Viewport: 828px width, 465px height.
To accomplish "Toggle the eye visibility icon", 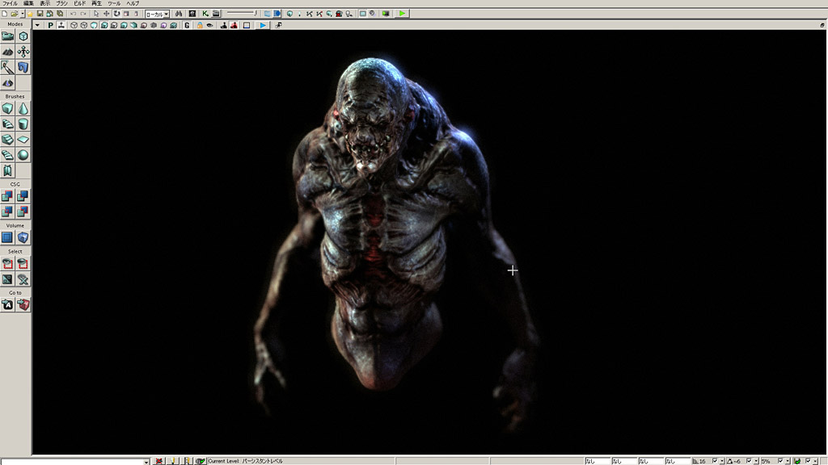I will (209, 25).
